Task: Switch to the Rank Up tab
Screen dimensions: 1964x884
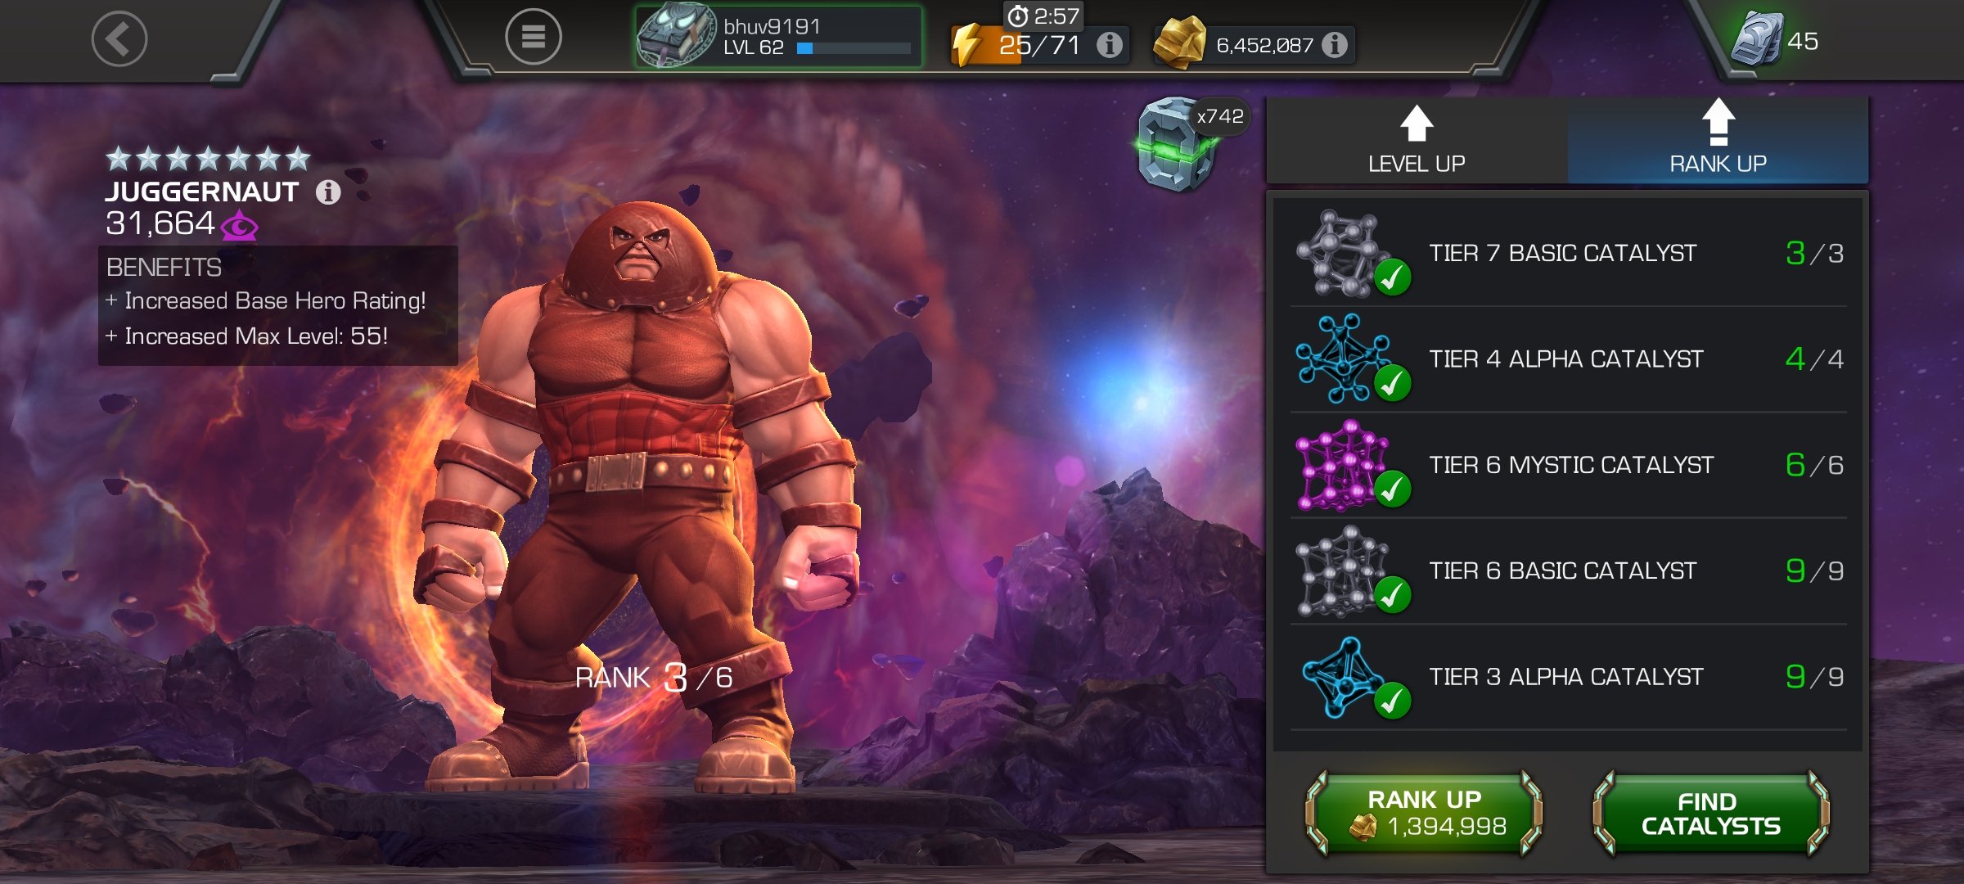Action: 1718,140
